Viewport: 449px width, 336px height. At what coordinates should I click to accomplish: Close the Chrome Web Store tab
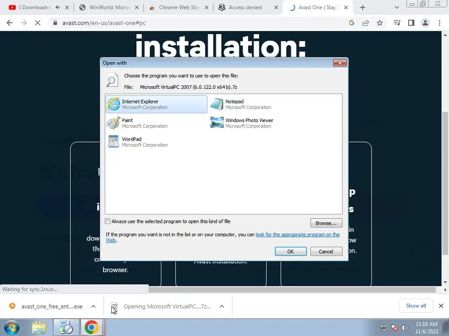[207, 7]
